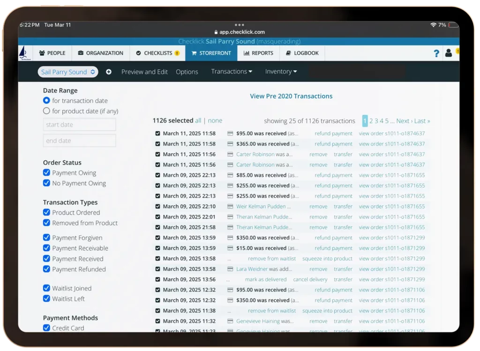Viewport: 480px width, 351px height.
Task: Open the user profile icon
Action: point(449,53)
